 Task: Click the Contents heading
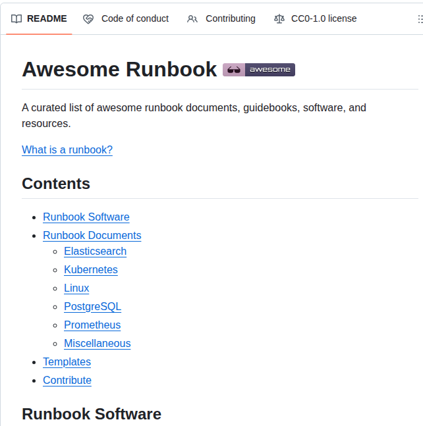point(56,184)
